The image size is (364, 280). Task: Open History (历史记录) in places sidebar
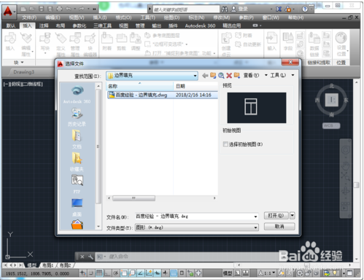point(77,117)
